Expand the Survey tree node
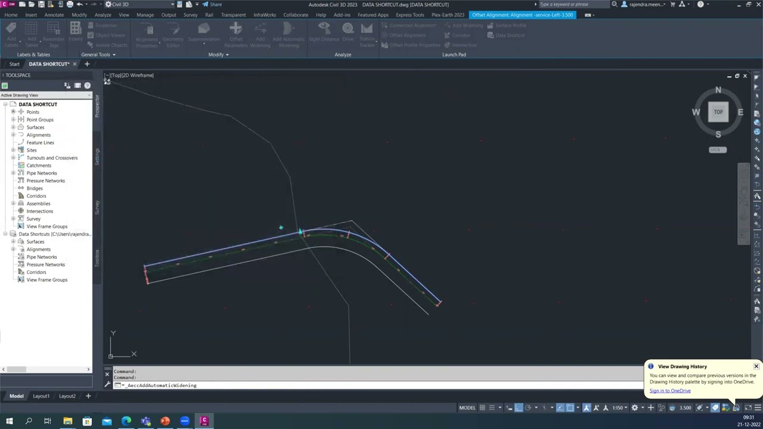Screen dimensions: 763x429 13,219
